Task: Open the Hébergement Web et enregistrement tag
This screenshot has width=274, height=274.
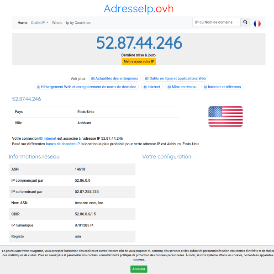Action: 86,87
